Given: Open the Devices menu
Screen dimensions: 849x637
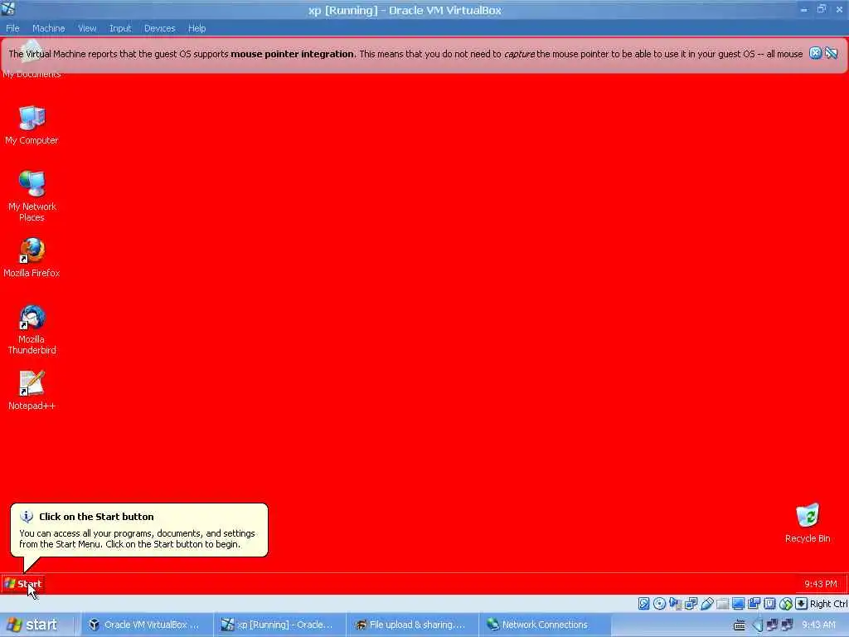Looking at the screenshot, I should click(x=159, y=28).
